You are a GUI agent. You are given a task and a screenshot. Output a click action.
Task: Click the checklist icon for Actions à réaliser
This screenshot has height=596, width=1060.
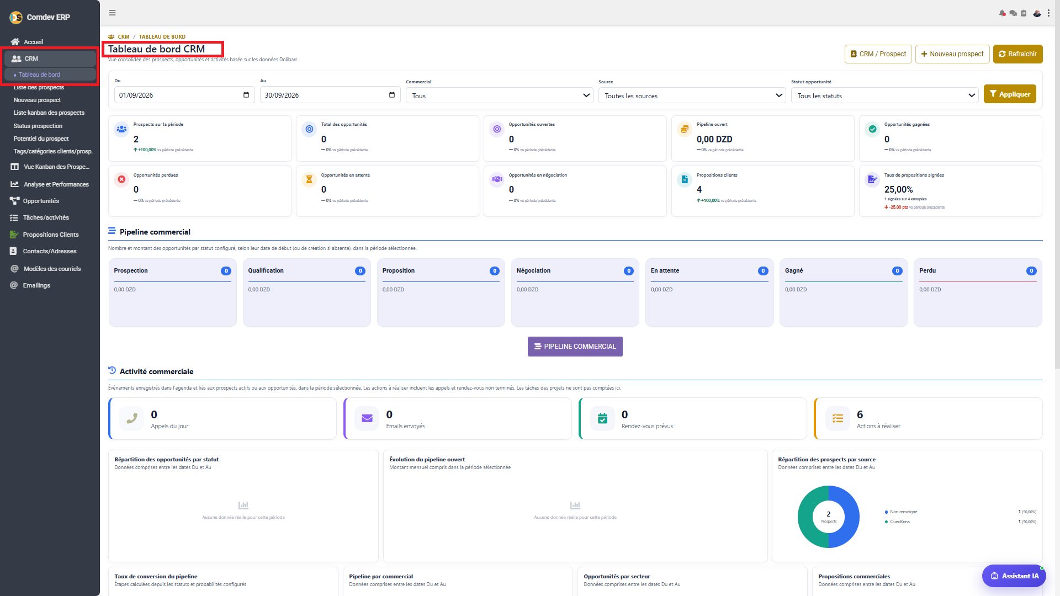(x=838, y=419)
